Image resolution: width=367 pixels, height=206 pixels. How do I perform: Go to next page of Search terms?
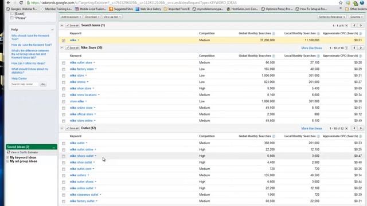[361, 25]
